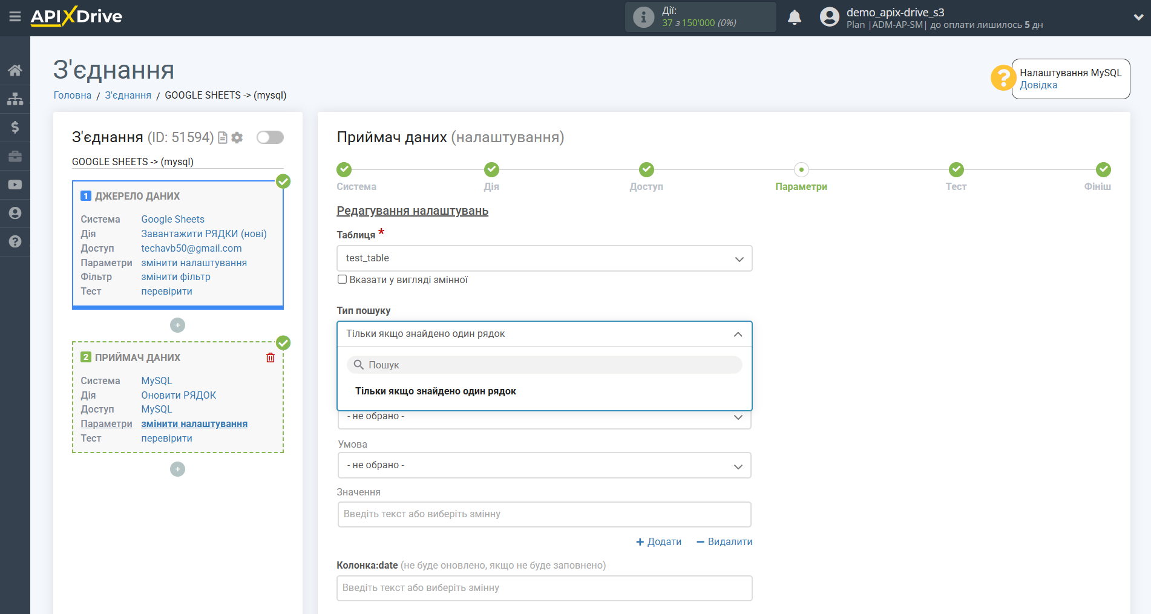Screen dimensions: 1151x614
Task: Open the connection log document icon
Action: pos(223,138)
